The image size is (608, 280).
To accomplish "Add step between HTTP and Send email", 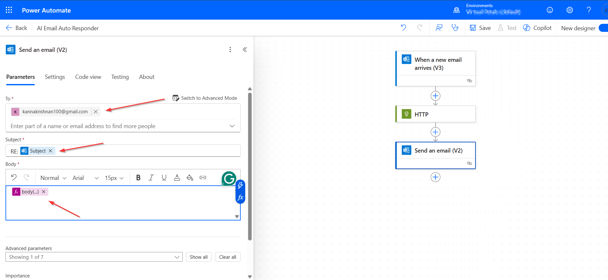I will click(x=436, y=132).
